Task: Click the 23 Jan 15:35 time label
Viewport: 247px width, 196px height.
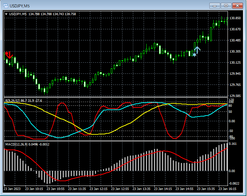Action: [x=206, y=189]
